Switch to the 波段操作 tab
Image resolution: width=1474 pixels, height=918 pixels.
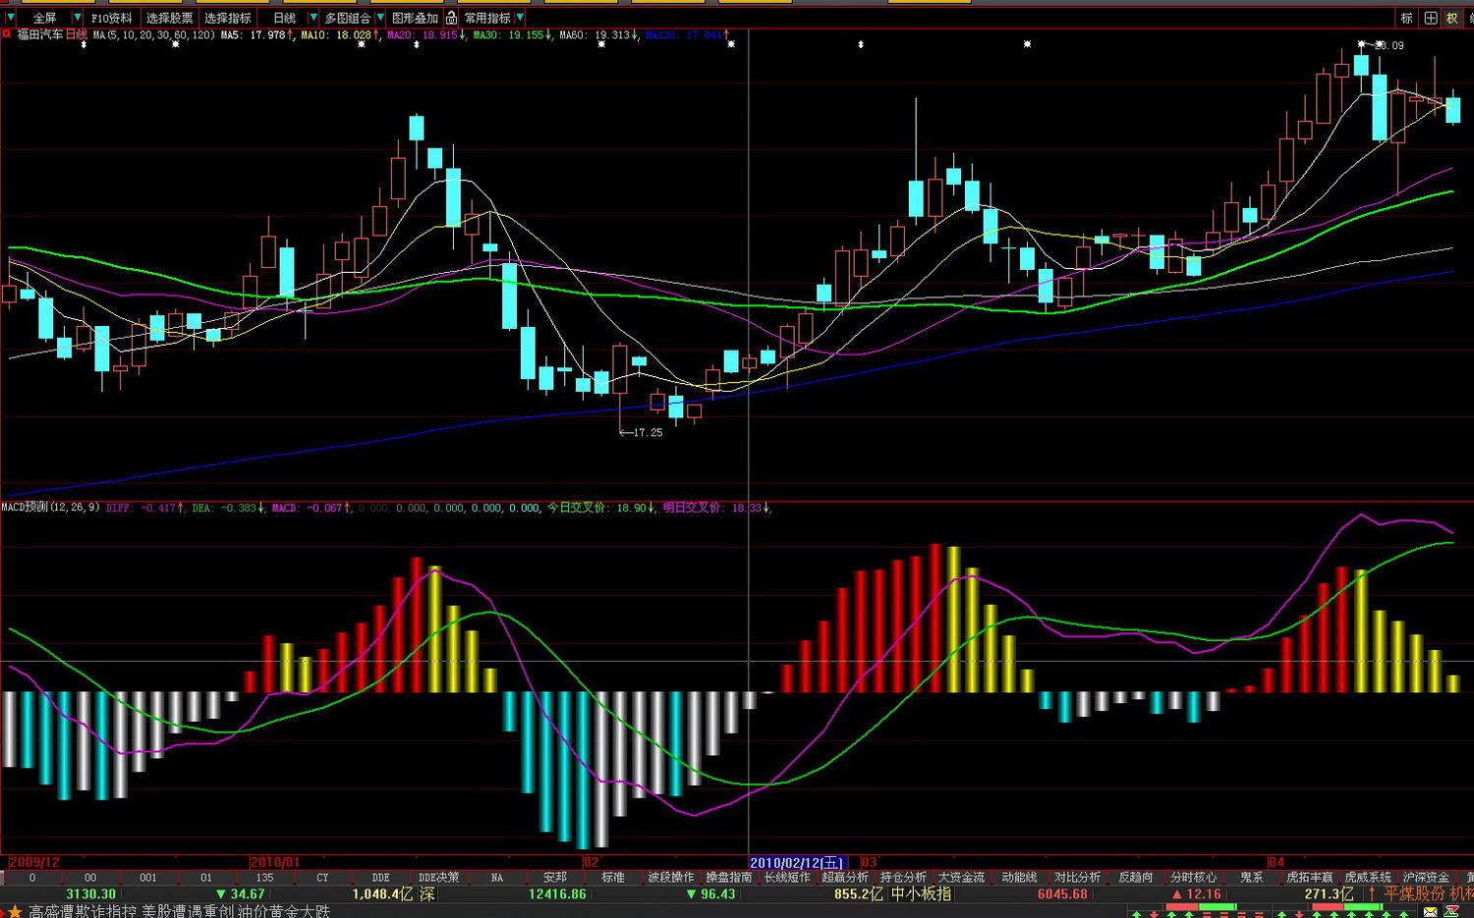670,878
